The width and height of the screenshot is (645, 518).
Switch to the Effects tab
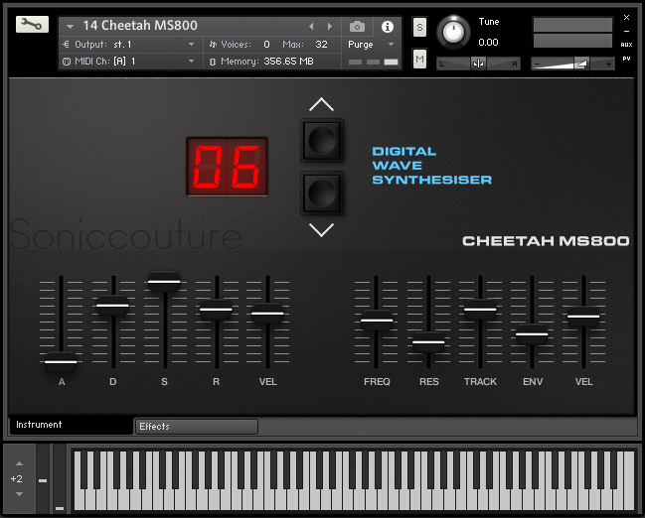click(197, 427)
